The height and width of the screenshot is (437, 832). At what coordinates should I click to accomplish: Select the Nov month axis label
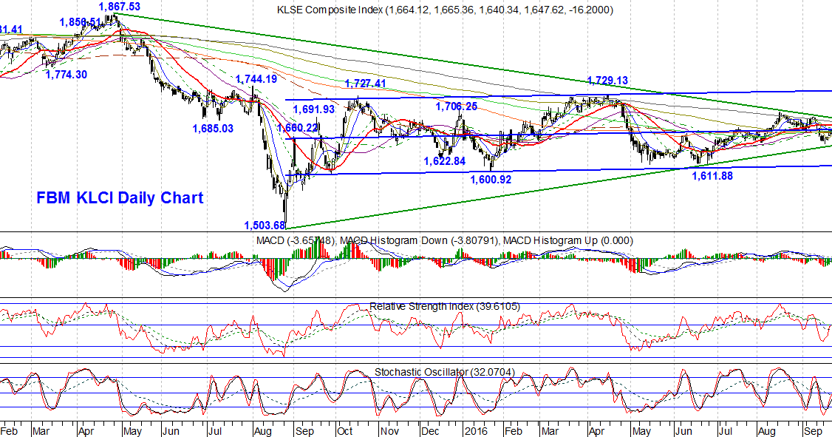coord(389,430)
